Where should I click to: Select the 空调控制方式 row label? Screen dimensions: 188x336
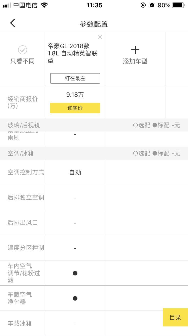(26, 172)
